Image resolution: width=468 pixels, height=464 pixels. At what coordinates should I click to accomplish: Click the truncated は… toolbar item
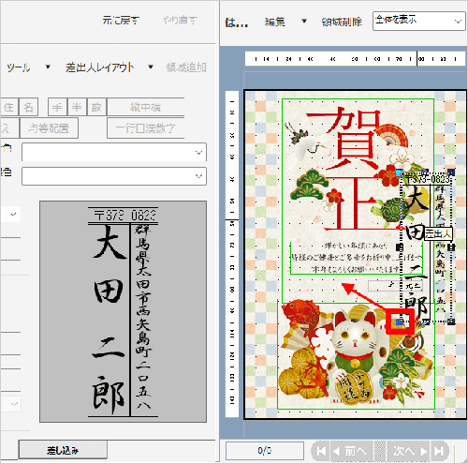(237, 22)
